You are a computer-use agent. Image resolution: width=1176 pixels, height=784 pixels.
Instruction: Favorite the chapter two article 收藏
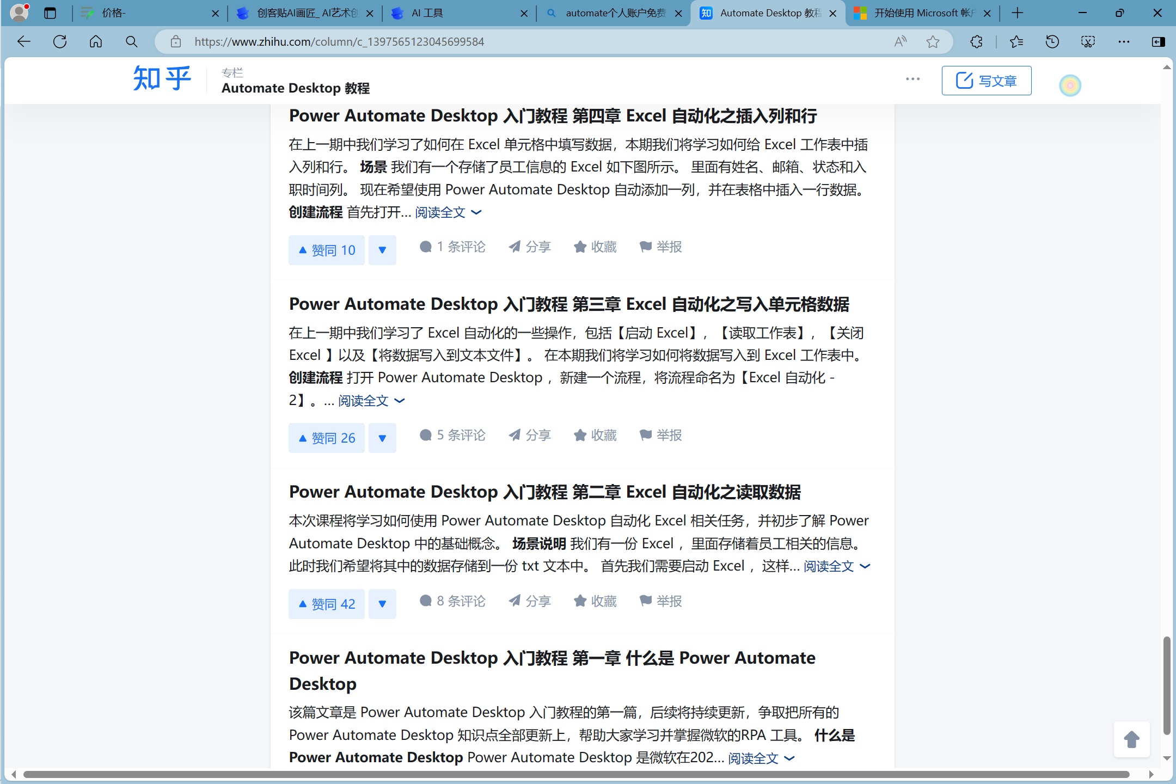[595, 601]
